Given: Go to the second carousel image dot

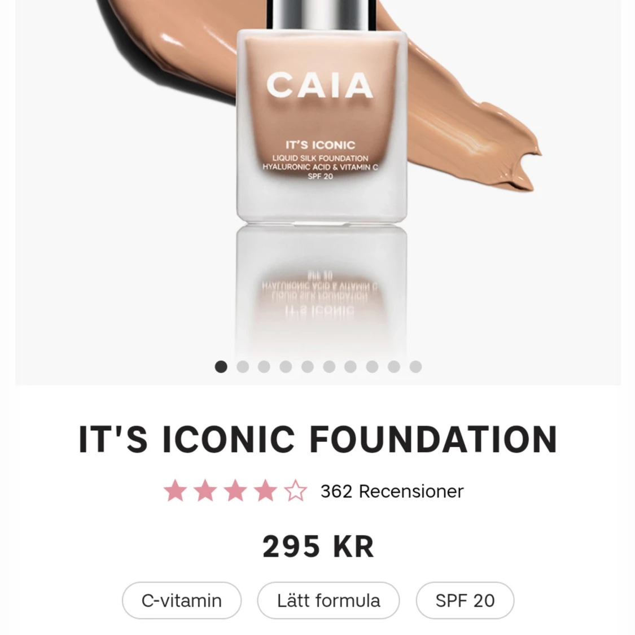Looking at the screenshot, I should click(x=243, y=366).
